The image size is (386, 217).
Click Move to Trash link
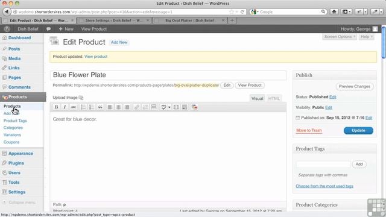pyautogui.click(x=309, y=130)
